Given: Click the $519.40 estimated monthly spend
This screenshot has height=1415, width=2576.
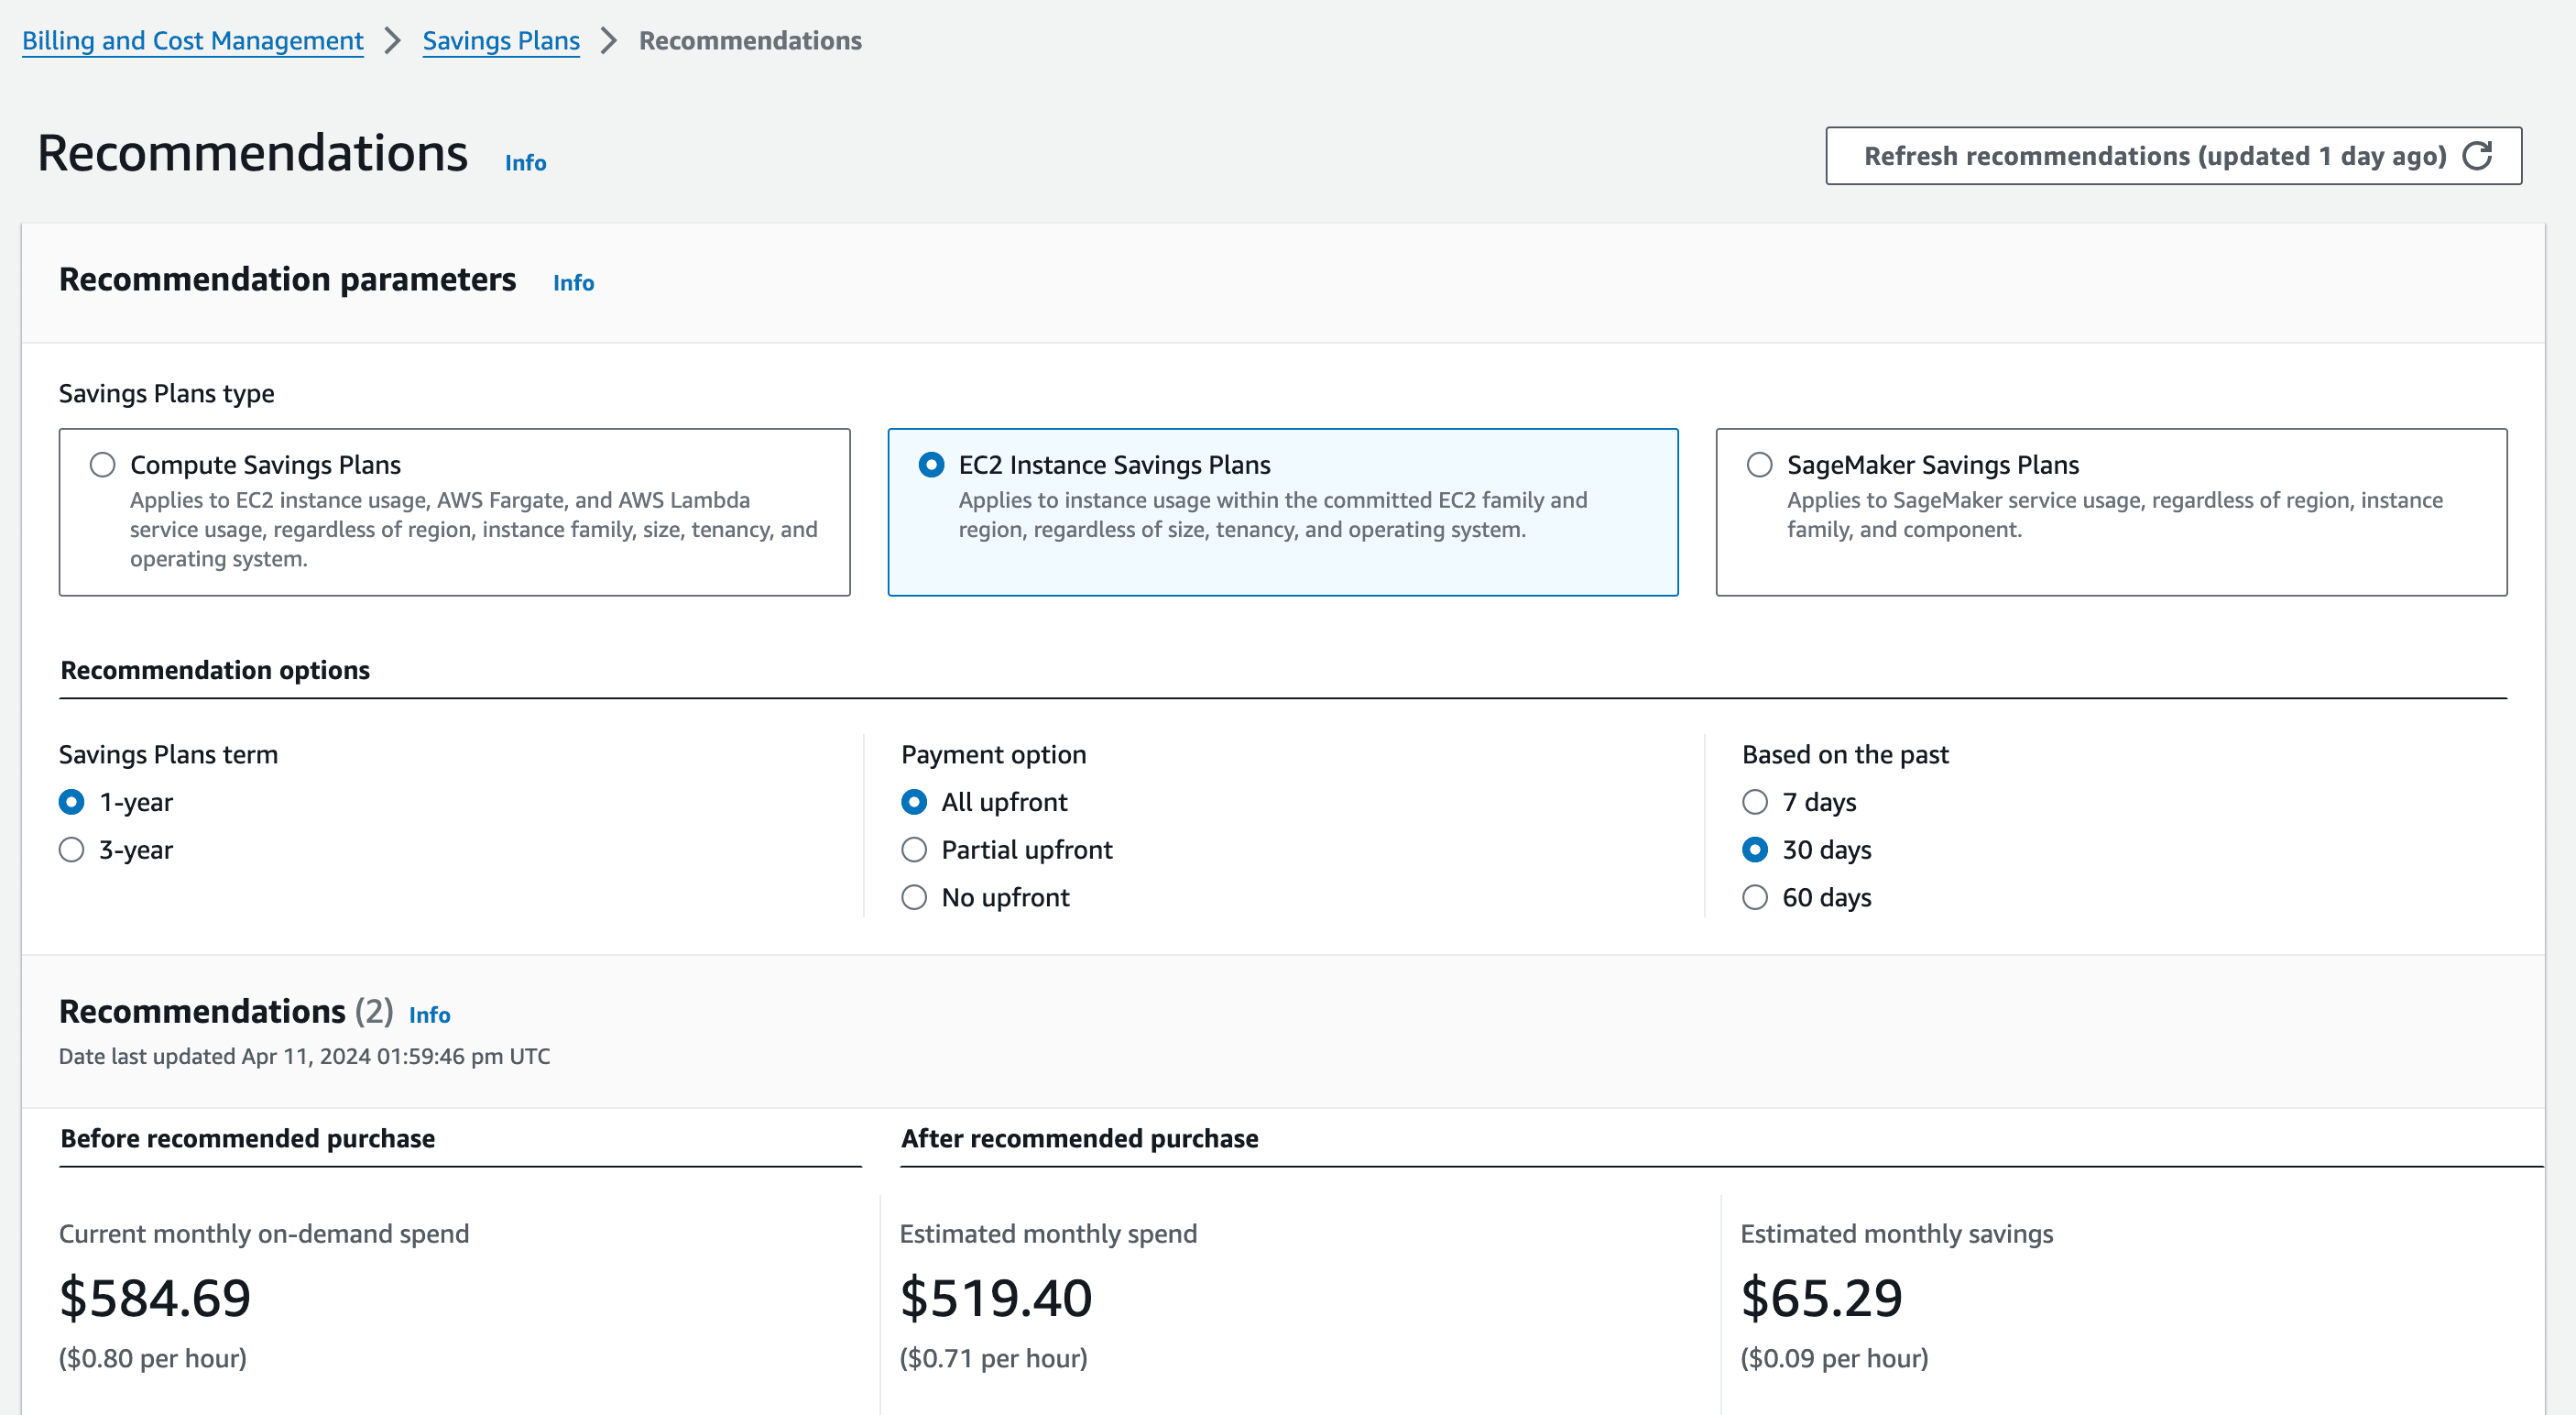Looking at the screenshot, I should [996, 1298].
